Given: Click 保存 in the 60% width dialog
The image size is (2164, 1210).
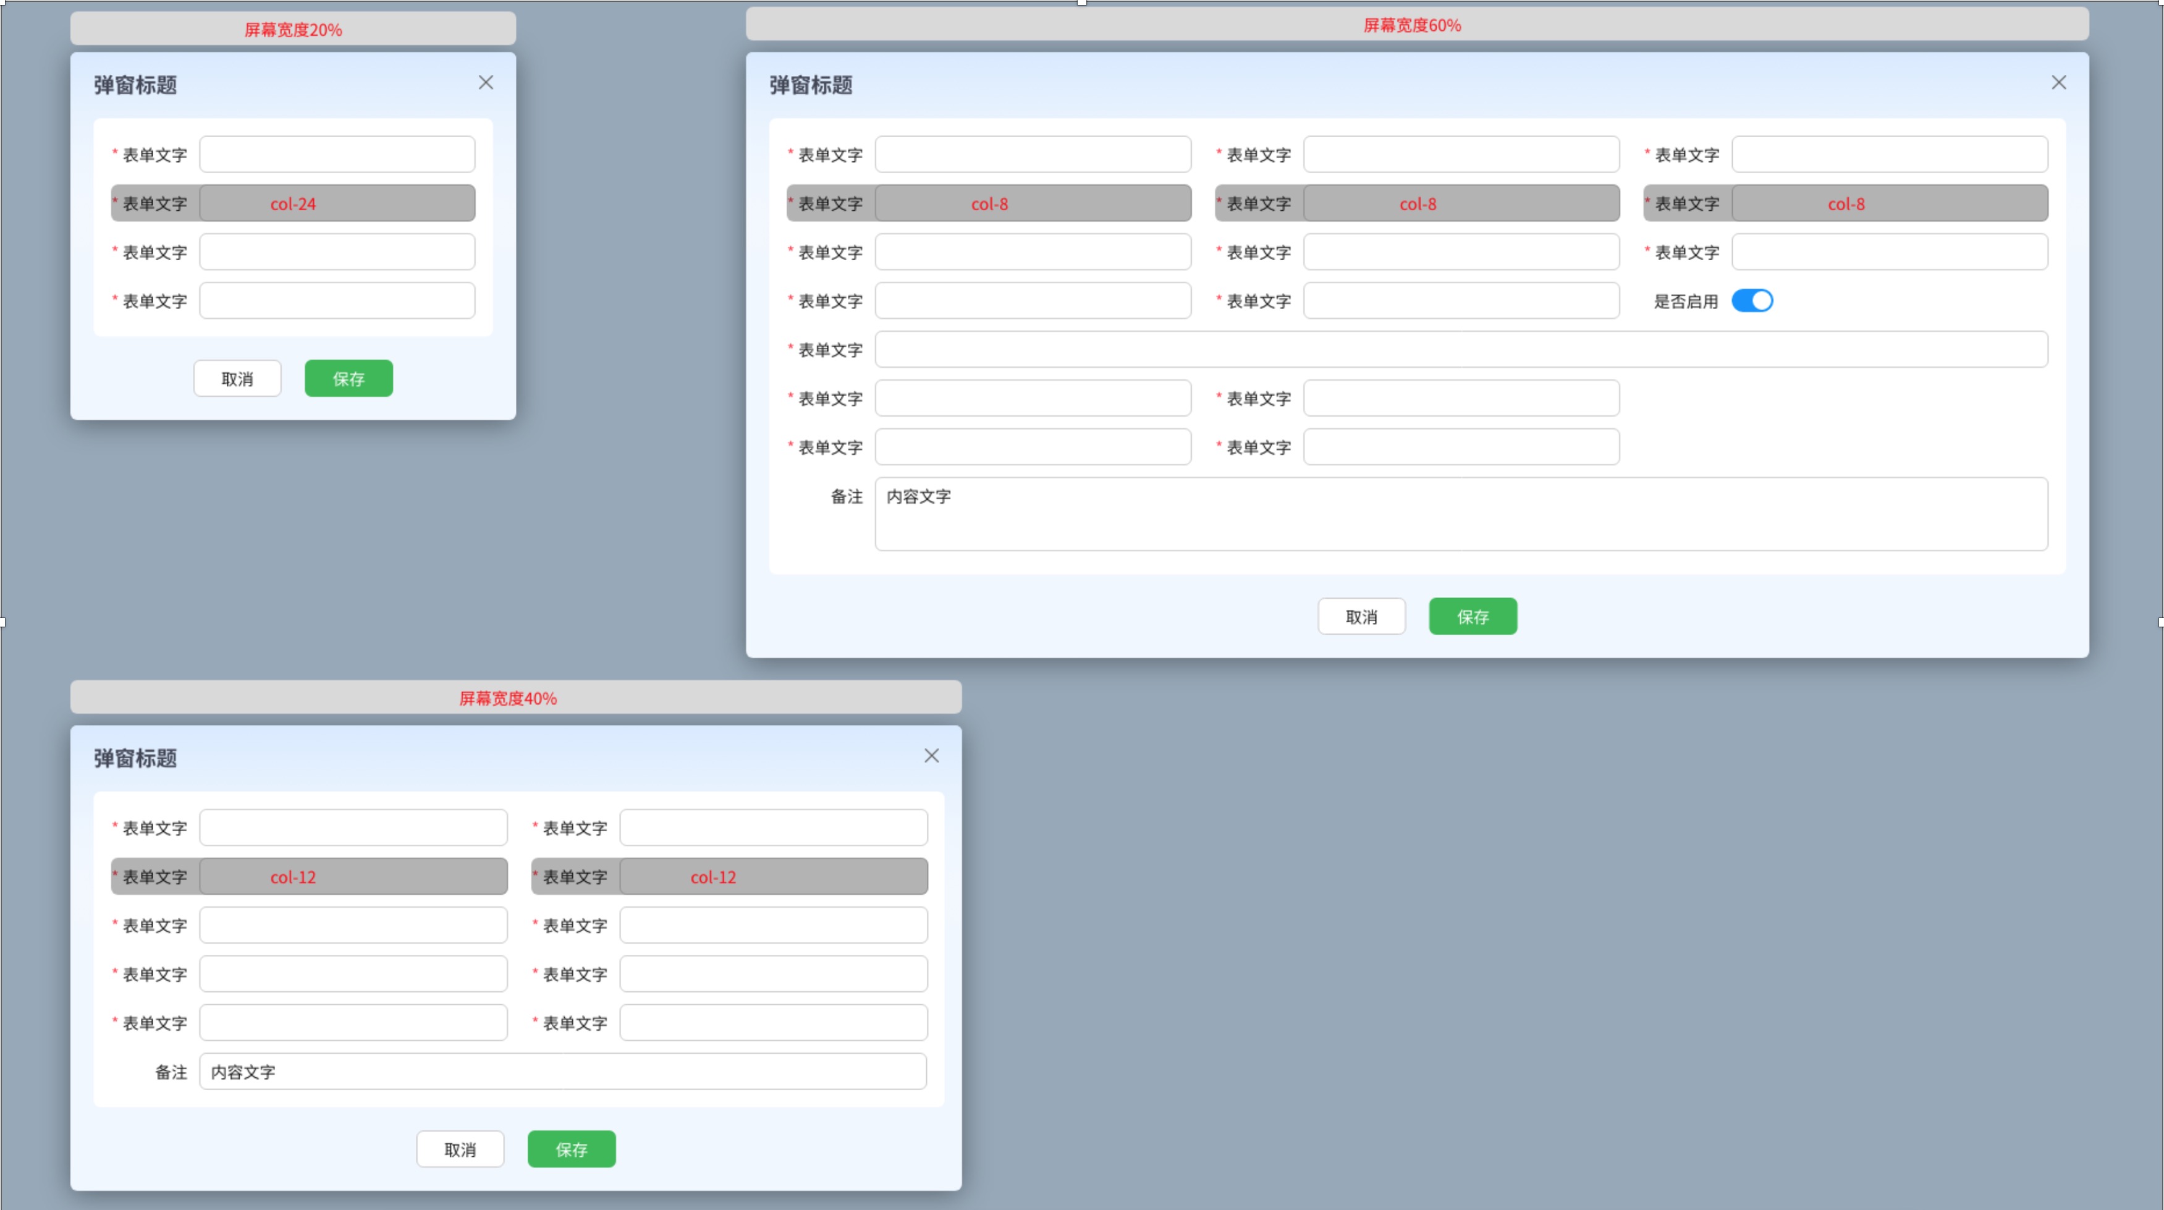Looking at the screenshot, I should [x=1472, y=616].
